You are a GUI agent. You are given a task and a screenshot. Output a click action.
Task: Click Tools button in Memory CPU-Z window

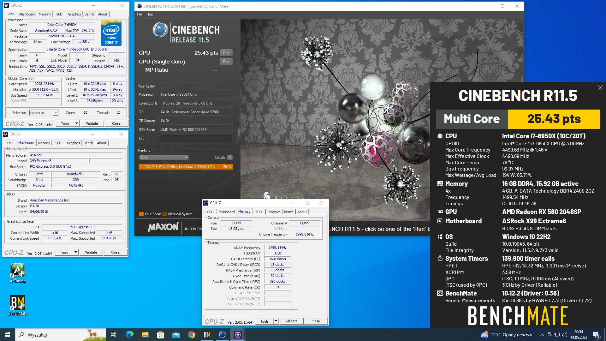tap(264, 321)
